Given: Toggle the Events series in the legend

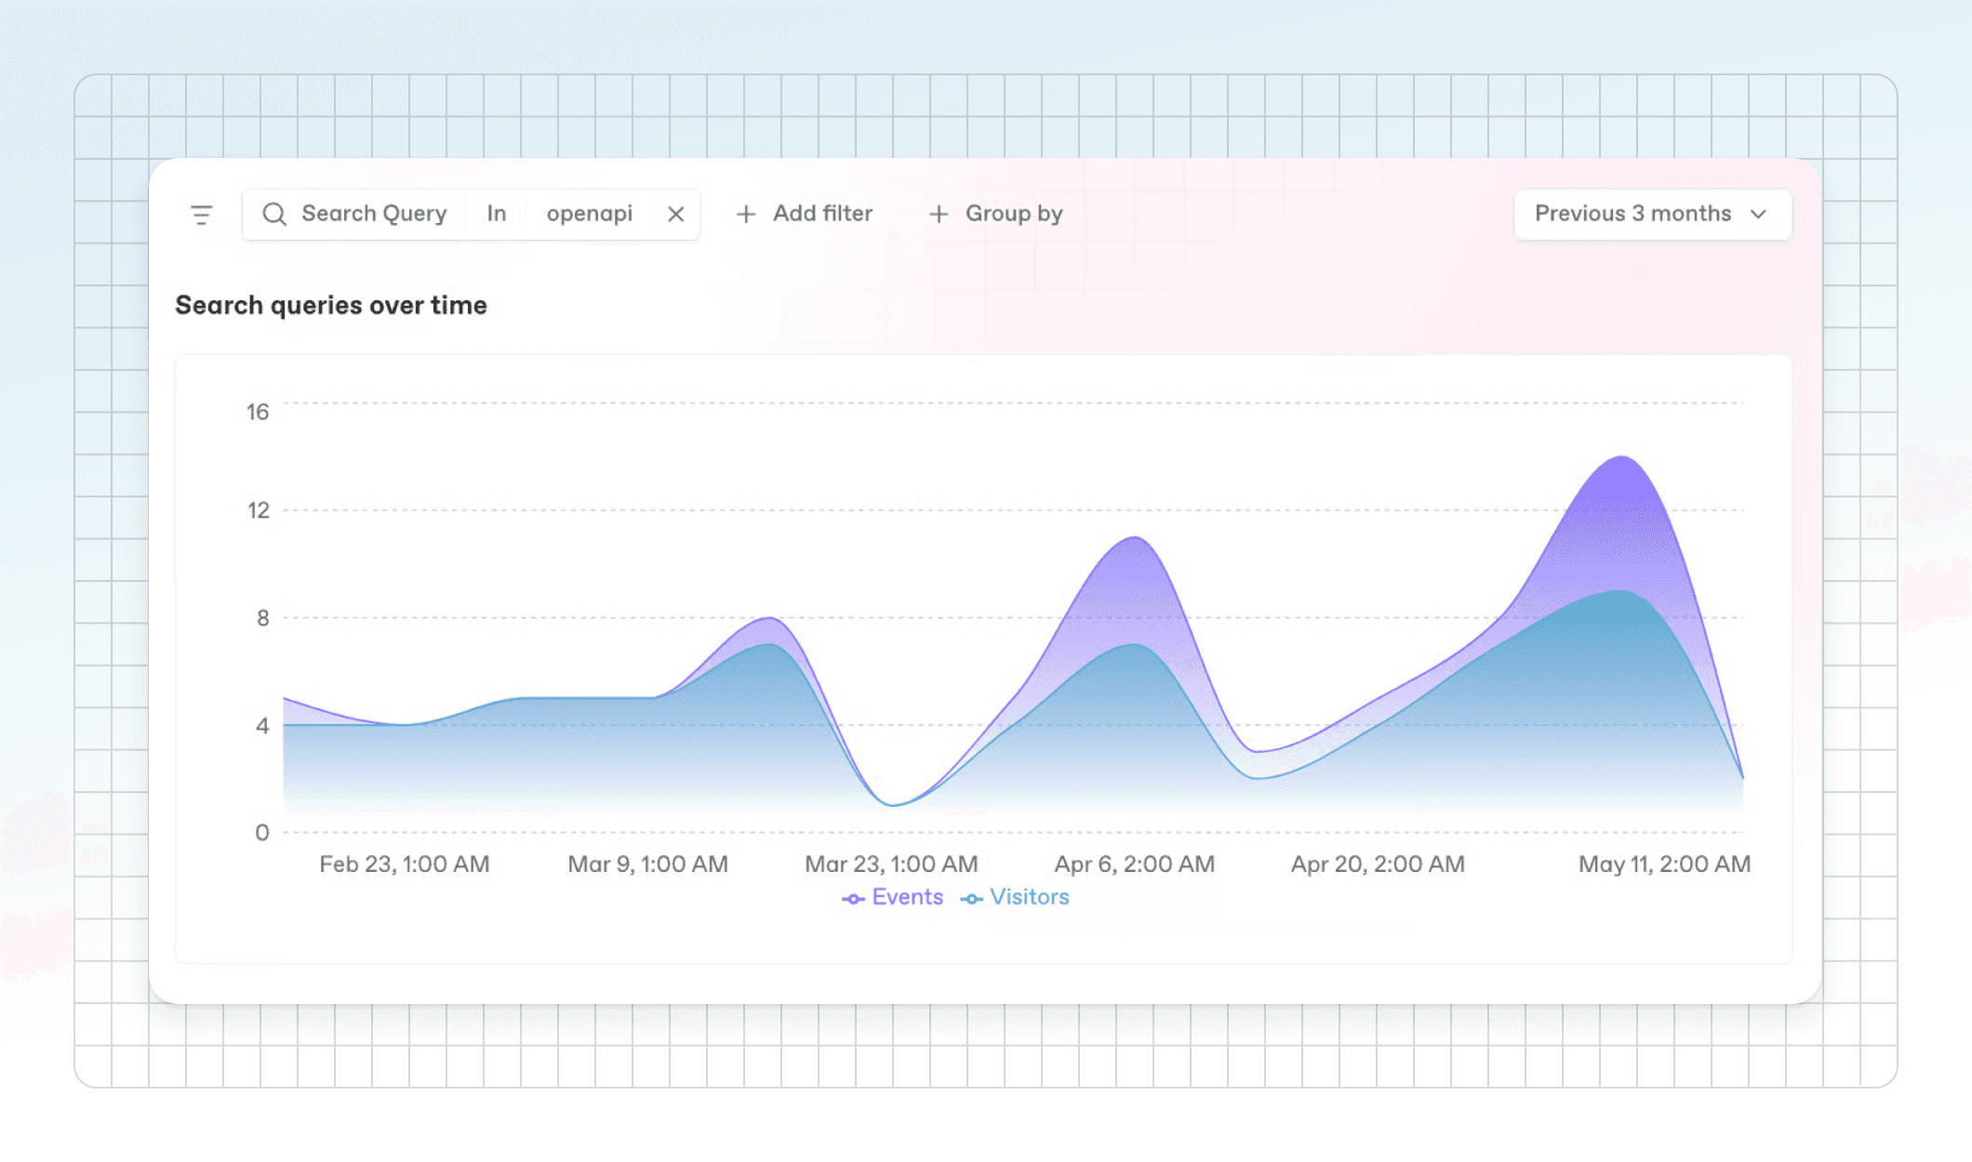Looking at the screenshot, I should 892,897.
